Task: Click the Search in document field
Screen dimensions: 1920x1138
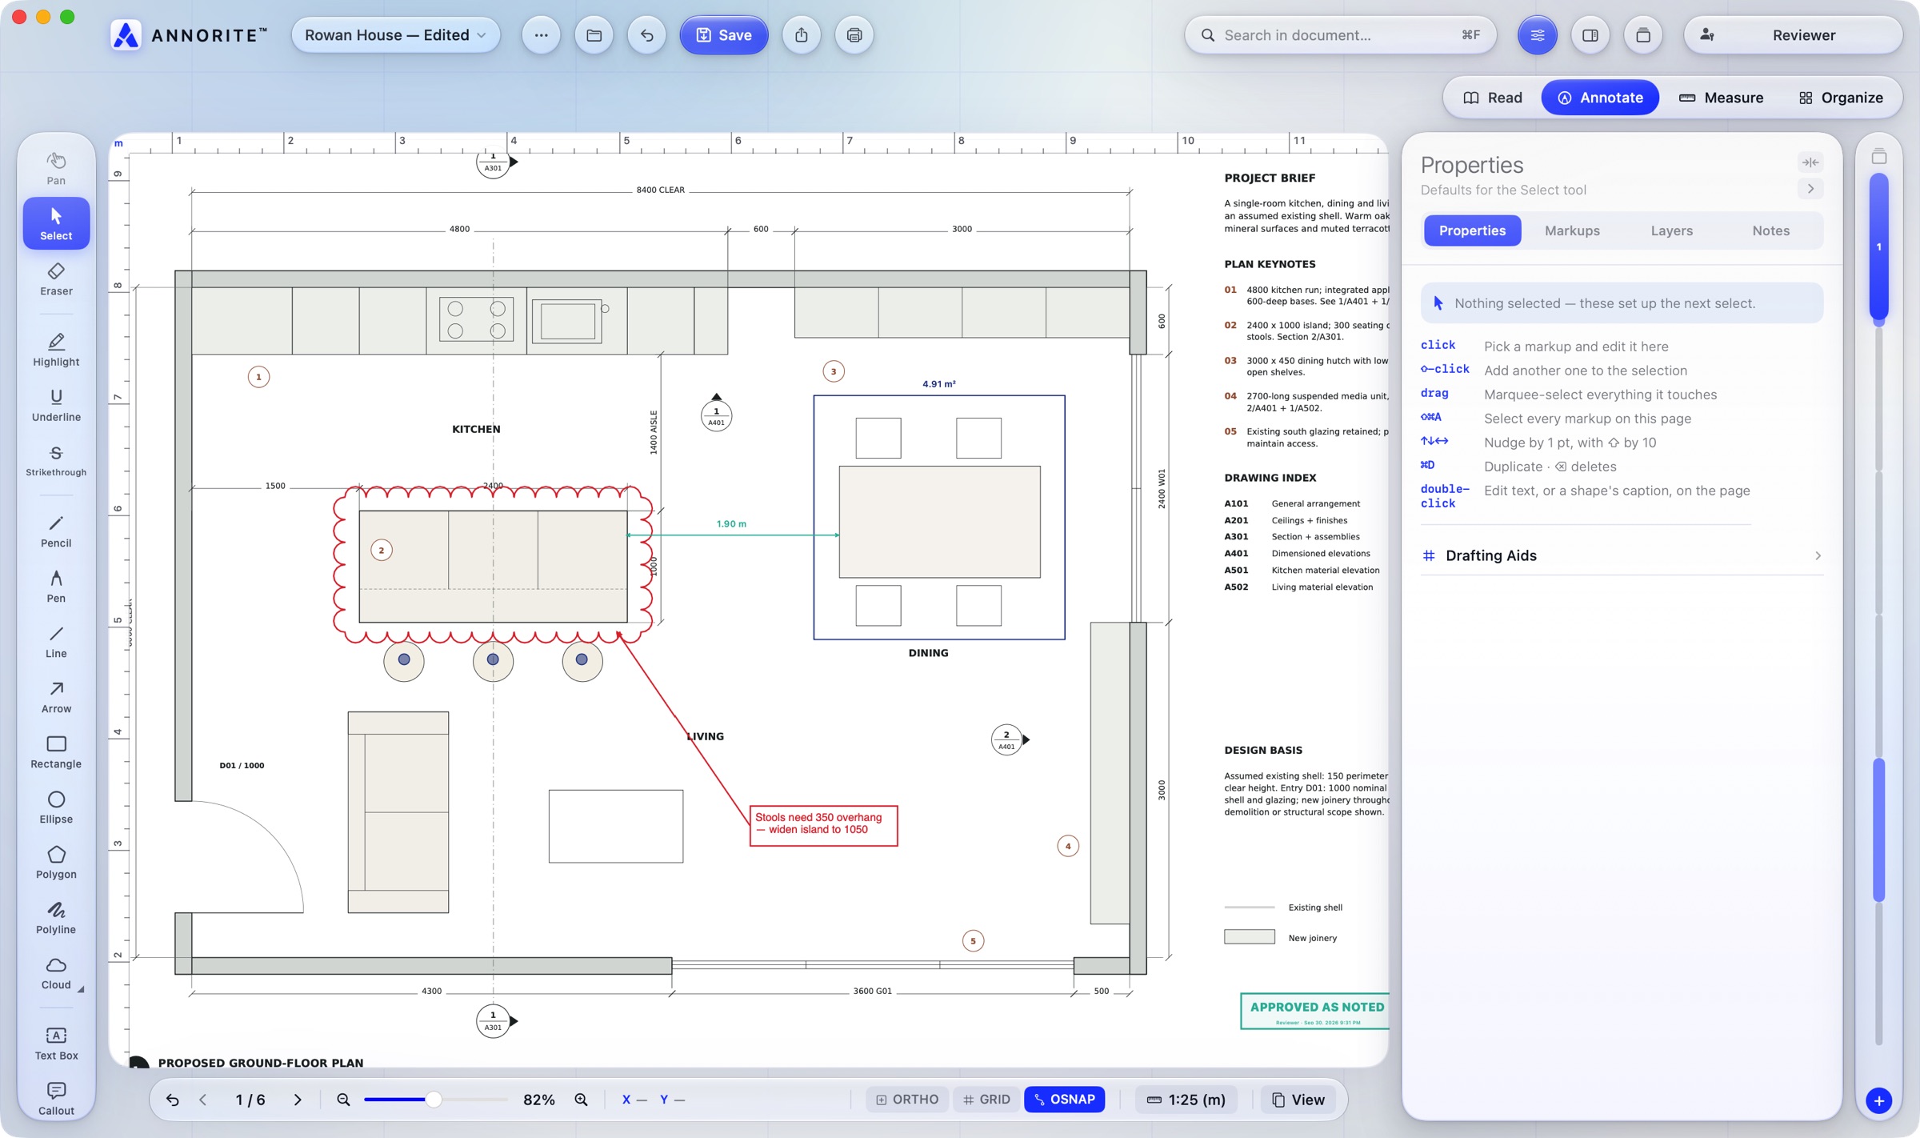Action: (1340, 35)
